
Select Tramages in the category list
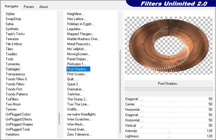coord(13,69)
